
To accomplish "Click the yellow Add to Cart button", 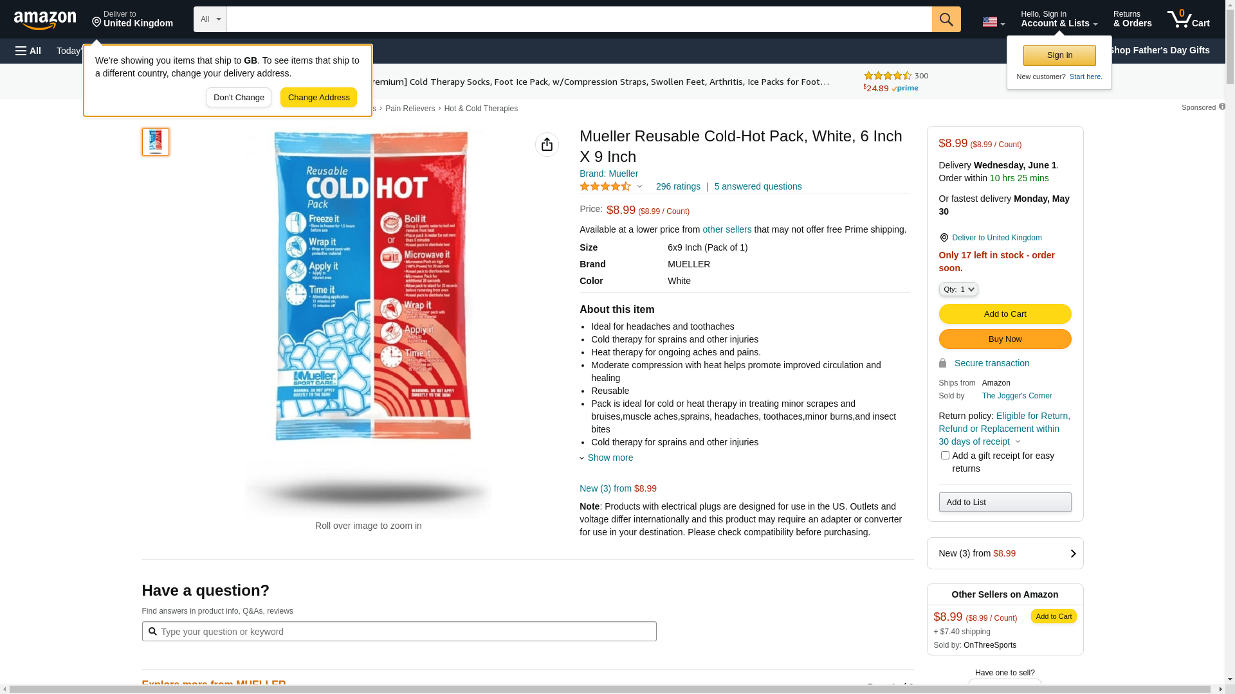I will pos(1005,314).
